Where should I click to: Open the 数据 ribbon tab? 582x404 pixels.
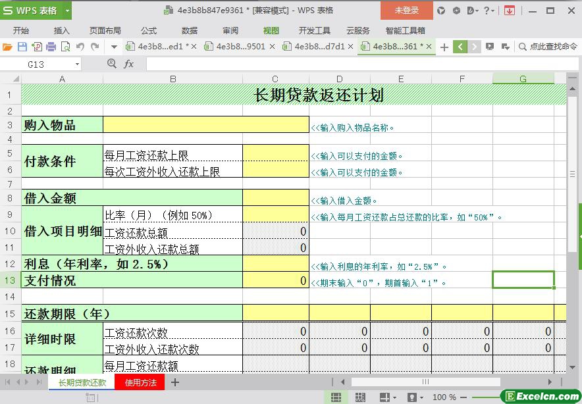click(190, 30)
